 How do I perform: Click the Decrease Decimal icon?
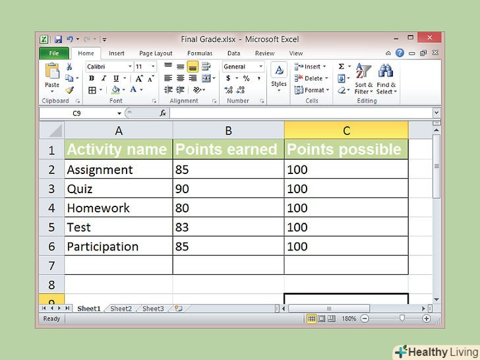pos(241,90)
